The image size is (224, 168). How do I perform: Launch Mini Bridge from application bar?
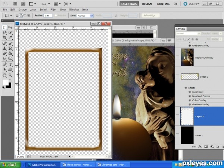tap(23, 4)
